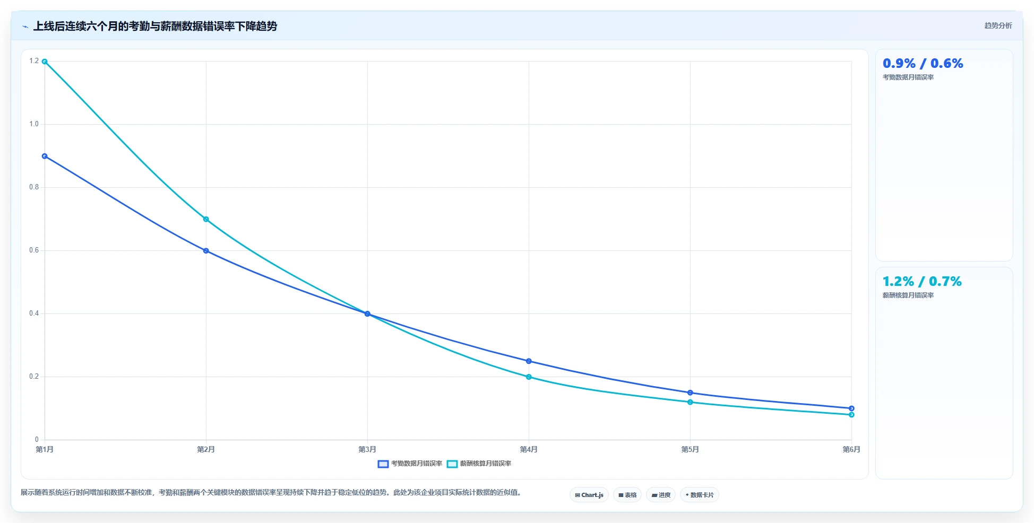Image resolution: width=1034 pixels, height=523 pixels.
Task: Toggle the 考勤数据月错误率 legend swatch
Action: tap(383, 464)
